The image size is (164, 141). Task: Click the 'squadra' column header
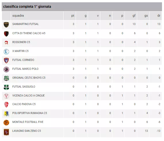pyautogui.click(x=18, y=16)
